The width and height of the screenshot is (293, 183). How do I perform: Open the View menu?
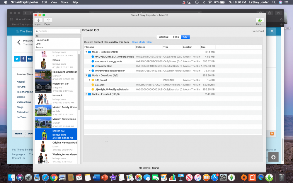click(x=54, y=2)
